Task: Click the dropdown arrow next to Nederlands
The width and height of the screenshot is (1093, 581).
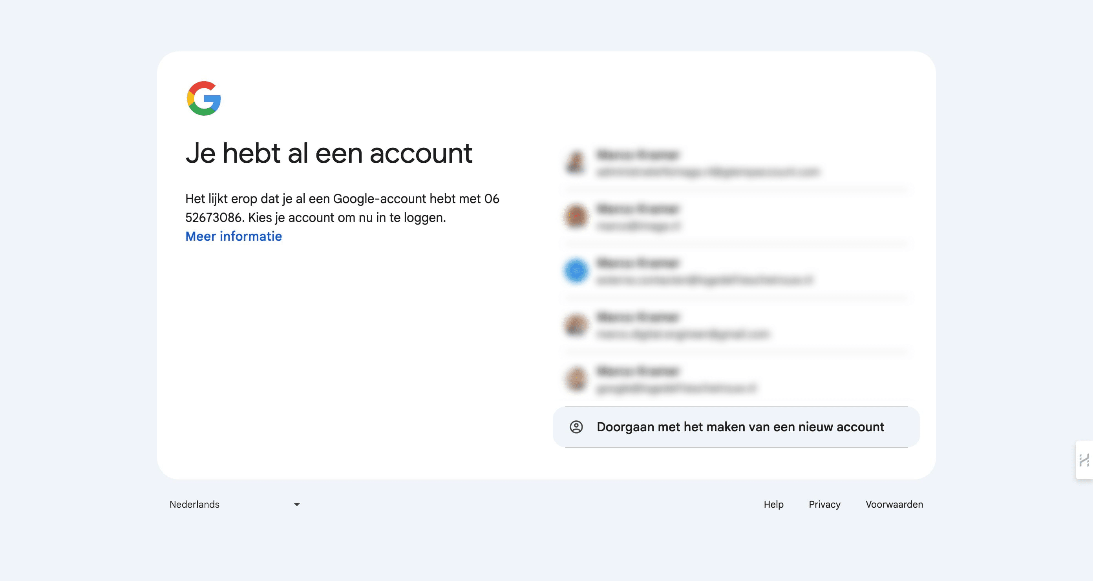Action: [x=296, y=504]
